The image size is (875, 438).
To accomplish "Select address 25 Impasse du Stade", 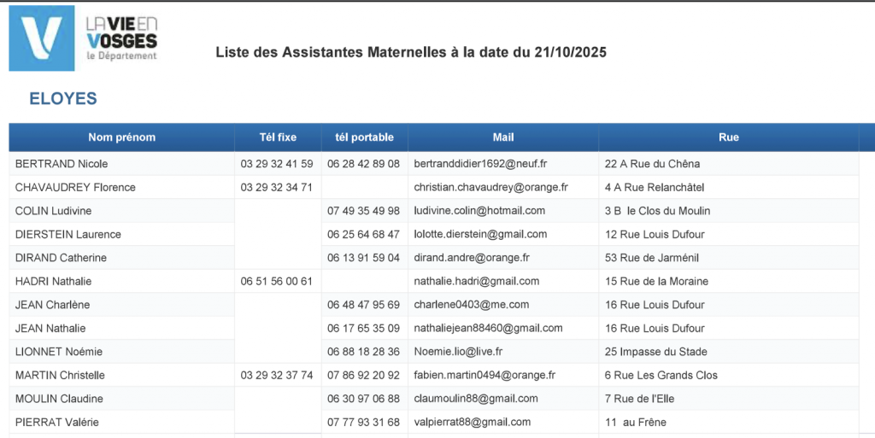I will (x=655, y=352).
